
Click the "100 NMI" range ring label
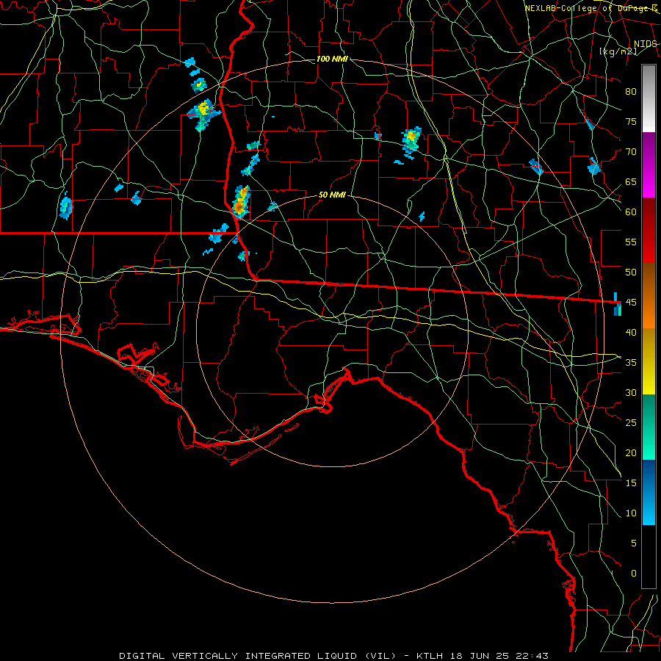(332, 59)
